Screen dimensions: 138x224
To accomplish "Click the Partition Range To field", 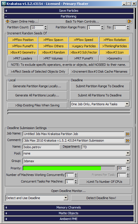I will [120, 27].
